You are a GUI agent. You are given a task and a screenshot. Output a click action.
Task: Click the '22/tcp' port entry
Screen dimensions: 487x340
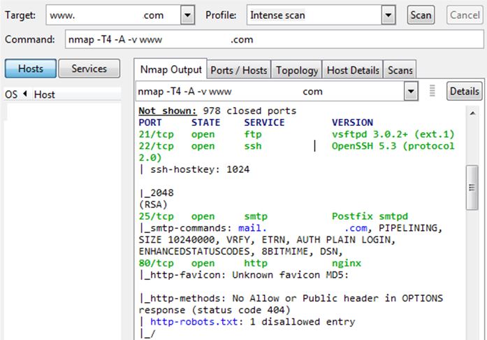click(x=156, y=146)
